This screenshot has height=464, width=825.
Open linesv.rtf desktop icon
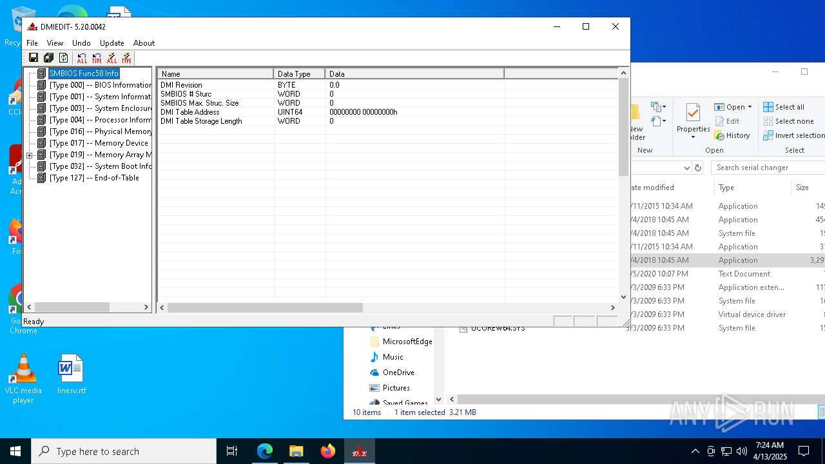(71, 374)
